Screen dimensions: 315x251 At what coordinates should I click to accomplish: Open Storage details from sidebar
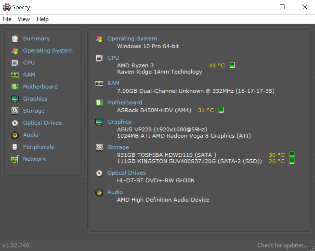click(34, 111)
